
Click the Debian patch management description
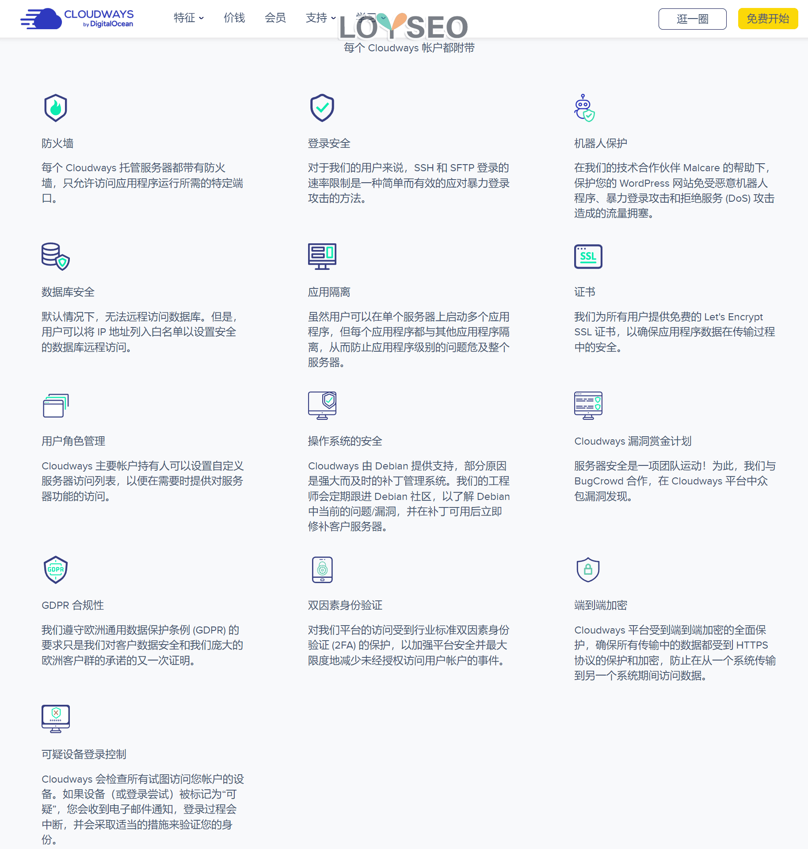click(408, 496)
